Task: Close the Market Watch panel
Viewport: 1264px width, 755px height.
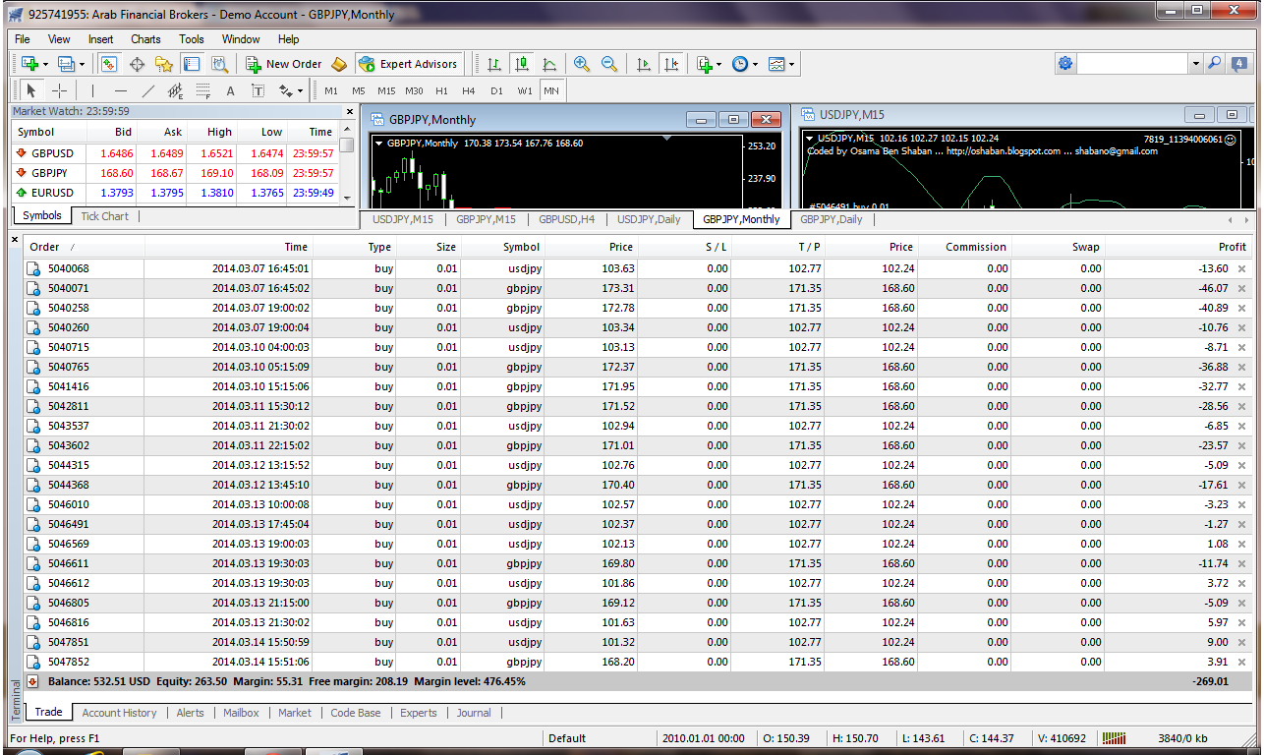Action: click(x=348, y=111)
